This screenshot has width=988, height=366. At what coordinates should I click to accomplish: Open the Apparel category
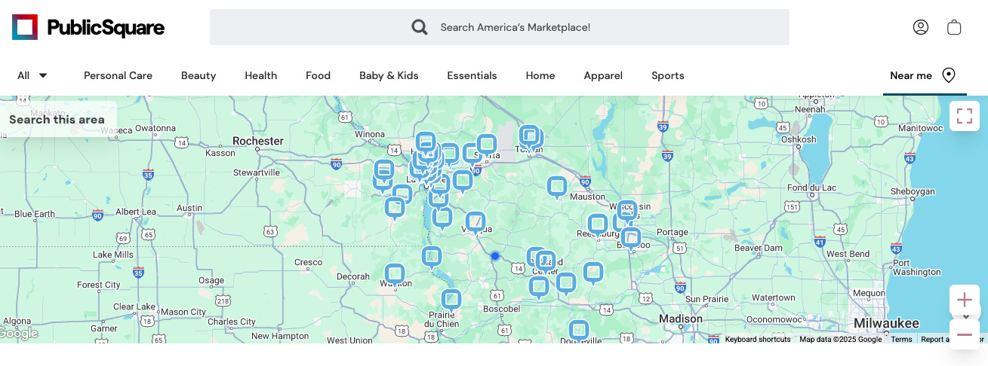click(x=603, y=75)
